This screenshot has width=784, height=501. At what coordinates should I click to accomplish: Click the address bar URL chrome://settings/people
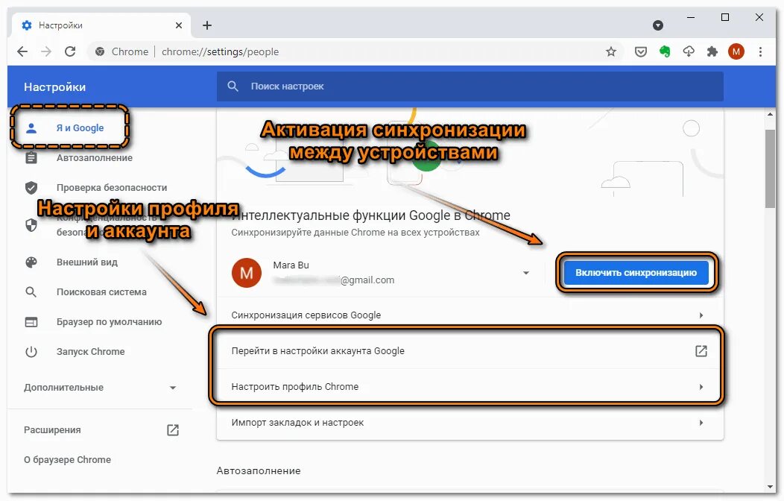click(x=220, y=51)
